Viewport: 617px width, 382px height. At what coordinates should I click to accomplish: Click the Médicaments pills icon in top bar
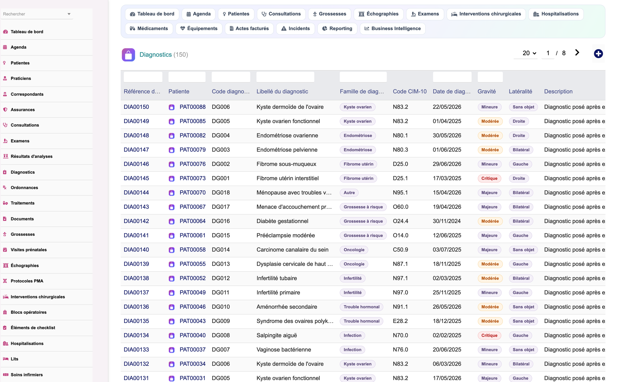pos(133,29)
